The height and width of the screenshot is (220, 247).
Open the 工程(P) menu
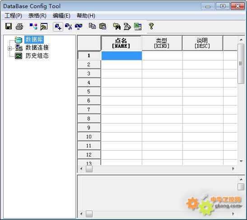pyautogui.click(x=14, y=16)
